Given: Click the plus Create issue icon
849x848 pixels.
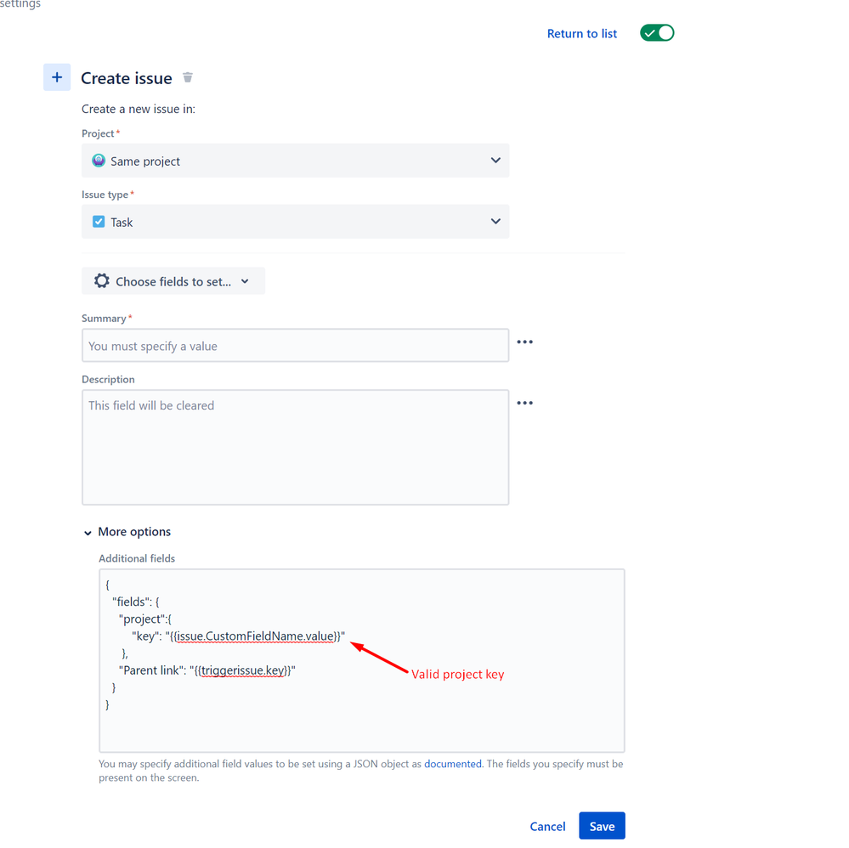Looking at the screenshot, I should tap(57, 77).
